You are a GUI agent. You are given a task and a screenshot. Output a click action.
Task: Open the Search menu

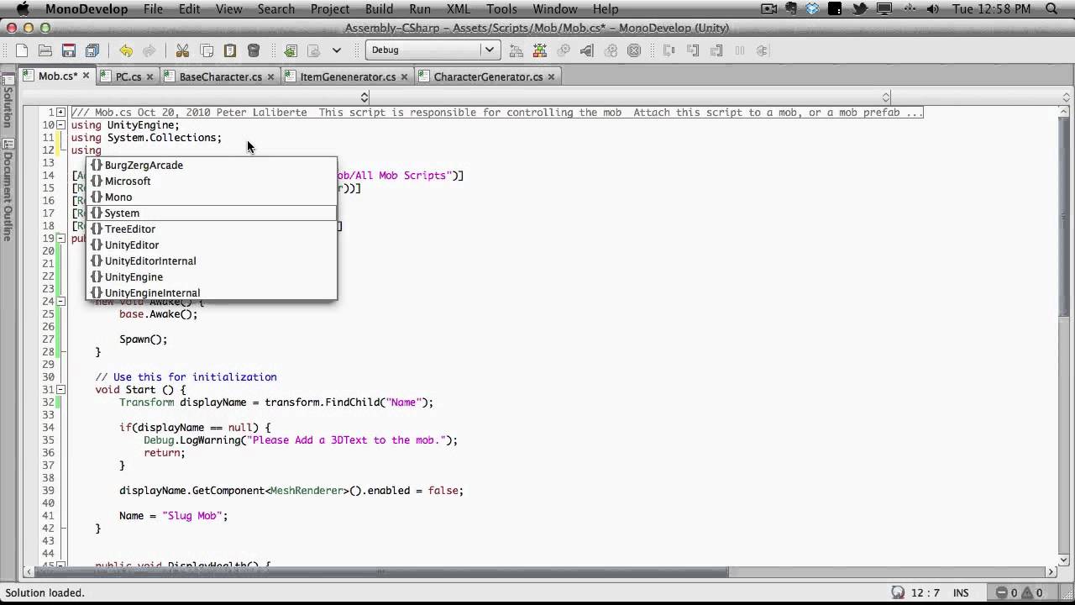click(276, 9)
